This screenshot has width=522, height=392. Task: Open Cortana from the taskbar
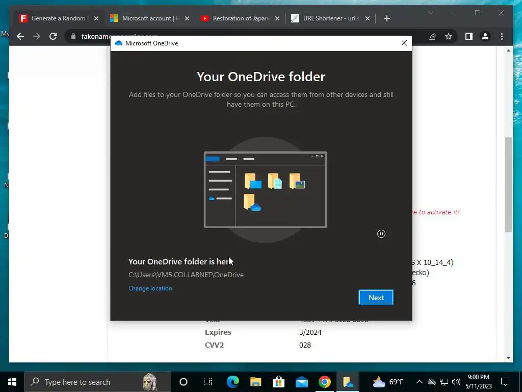[x=184, y=382]
